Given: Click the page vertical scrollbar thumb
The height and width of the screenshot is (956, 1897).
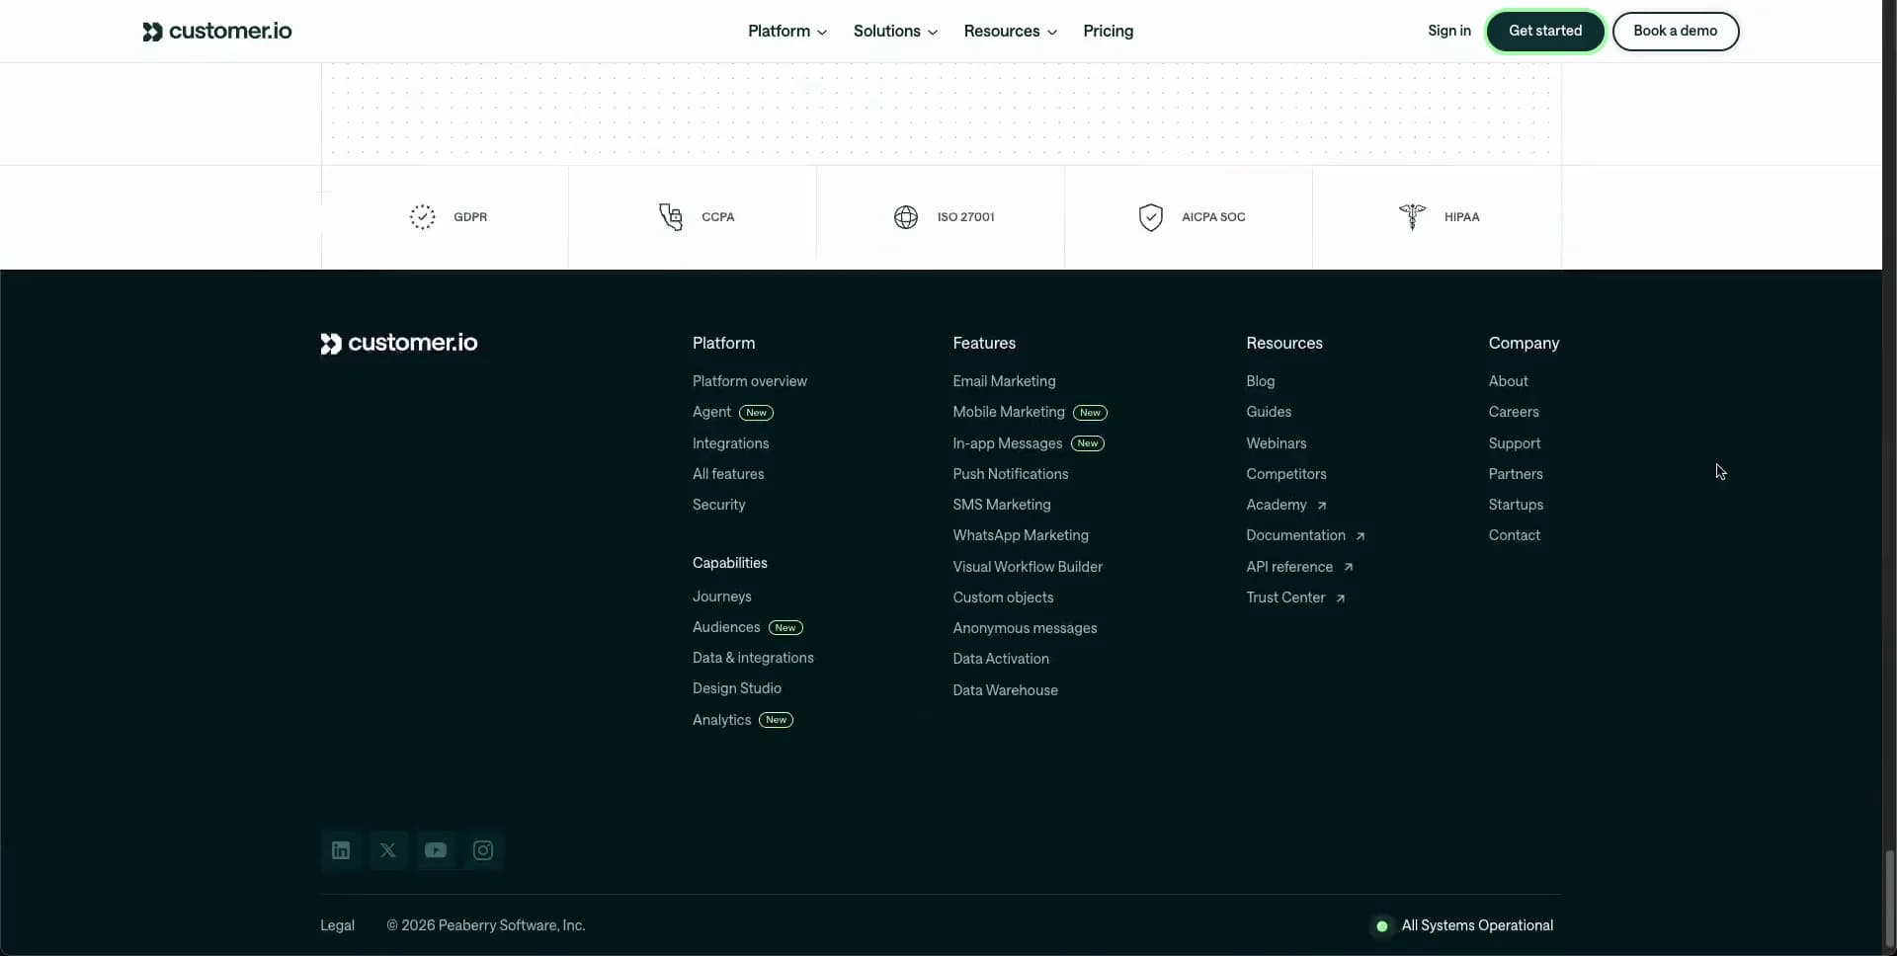Looking at the screenshot, I should (x=1889, y=897).
